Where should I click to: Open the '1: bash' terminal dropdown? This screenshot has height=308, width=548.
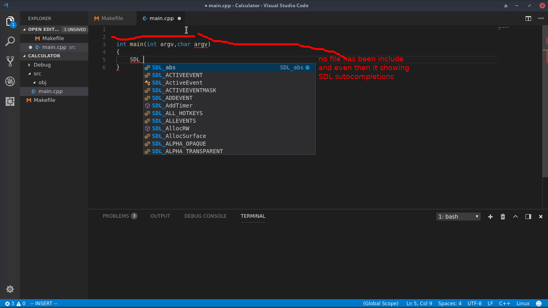458,217
